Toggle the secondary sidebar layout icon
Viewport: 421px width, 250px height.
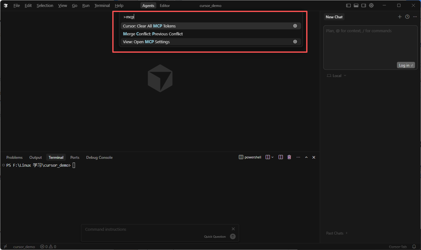point(364,6)
